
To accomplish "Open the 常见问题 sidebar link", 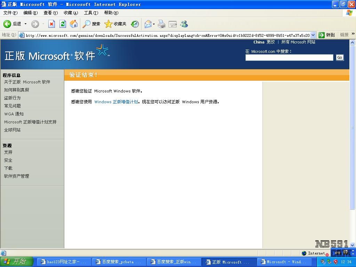I will (x=13, y=106).
